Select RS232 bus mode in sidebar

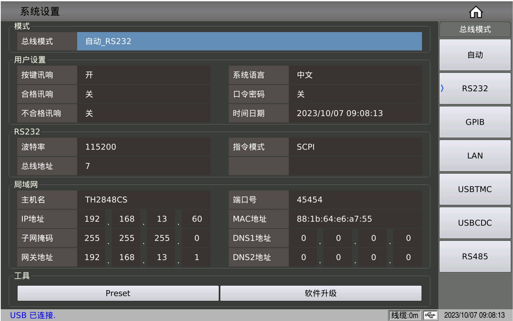pyautogui.click(x=475, y=88)
